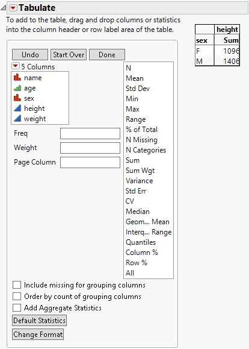Click the Change Format button
This screenshot has width=249, height=349.
38,335
